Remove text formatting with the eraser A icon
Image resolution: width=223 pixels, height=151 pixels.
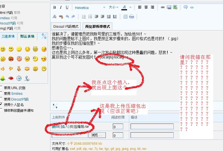coord(54,17)
